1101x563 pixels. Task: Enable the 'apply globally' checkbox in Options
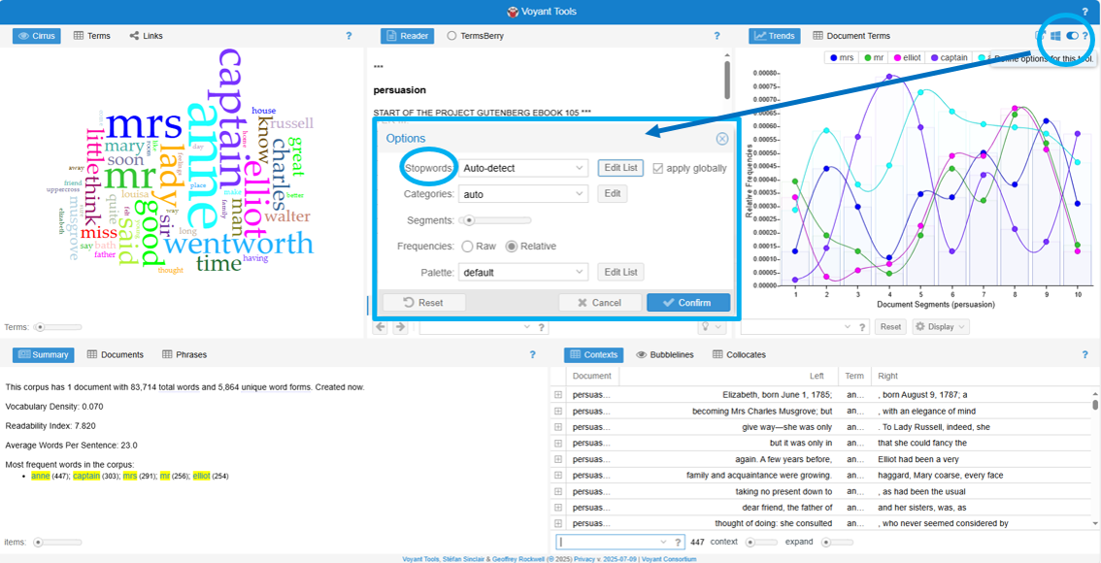point(658,167)
